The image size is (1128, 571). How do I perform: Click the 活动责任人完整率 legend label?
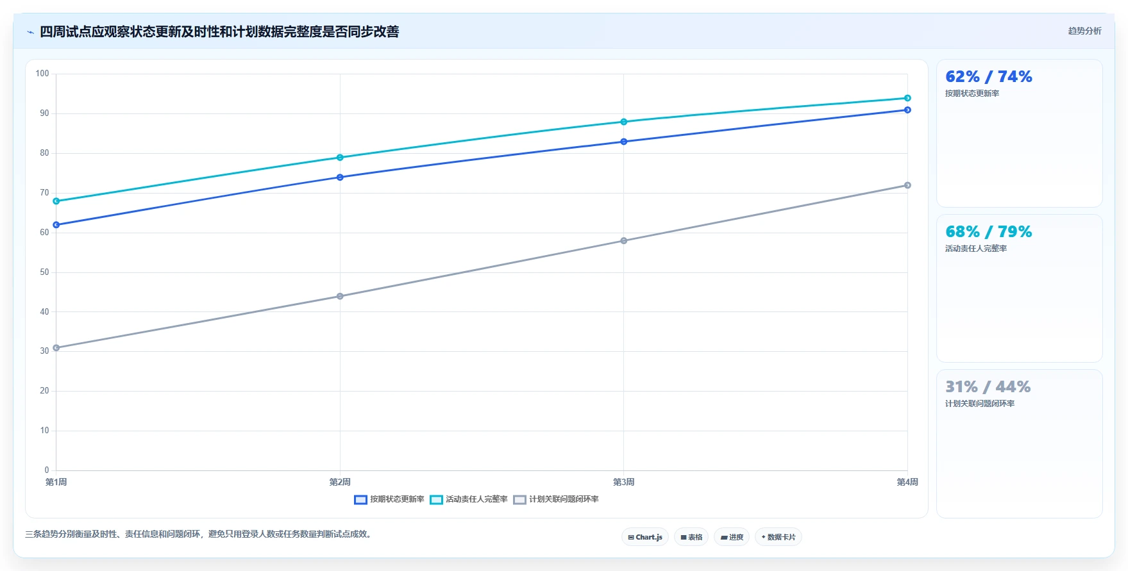click(x=476, y=499)
